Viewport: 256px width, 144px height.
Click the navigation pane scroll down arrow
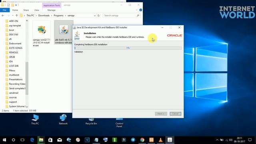(27, 107)
